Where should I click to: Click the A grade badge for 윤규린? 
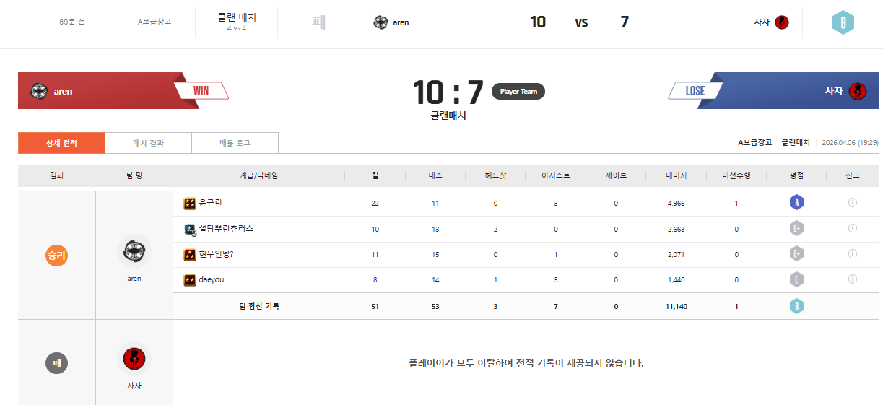click(x=796, y=204)
